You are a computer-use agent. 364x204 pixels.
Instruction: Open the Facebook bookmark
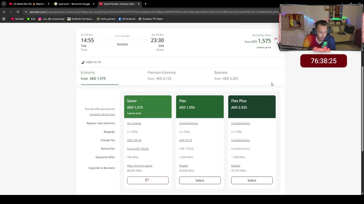(x=127, y=19)
